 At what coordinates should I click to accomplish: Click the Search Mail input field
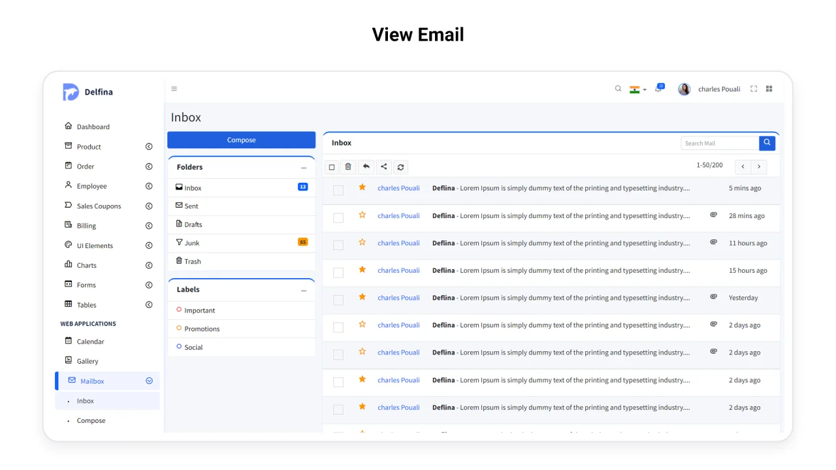[x=720, y=143]
